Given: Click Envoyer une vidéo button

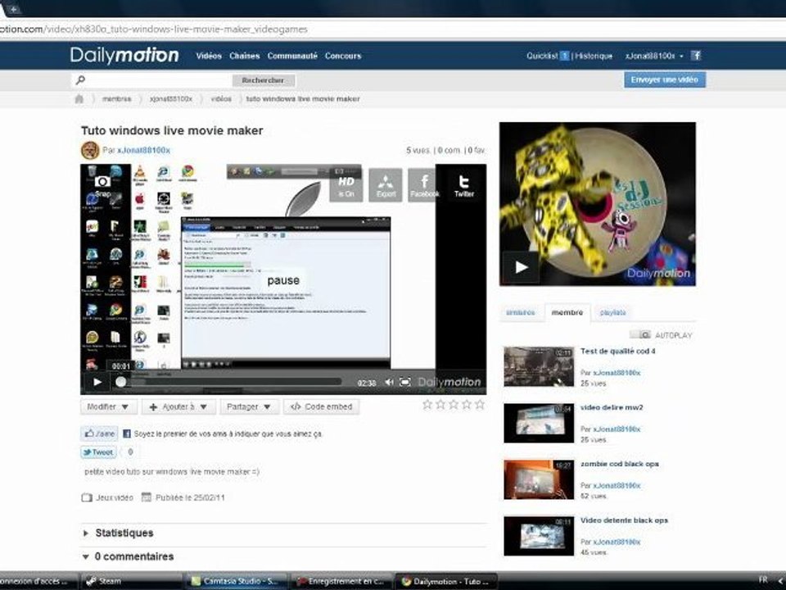Looking at the screenshot, I should tap(665, 79).
